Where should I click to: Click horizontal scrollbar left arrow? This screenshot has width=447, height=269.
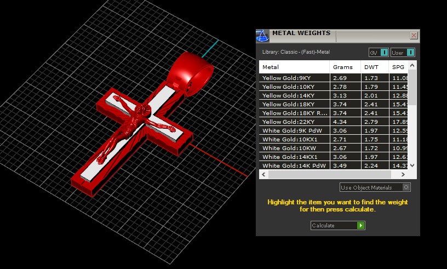point(263,174)
